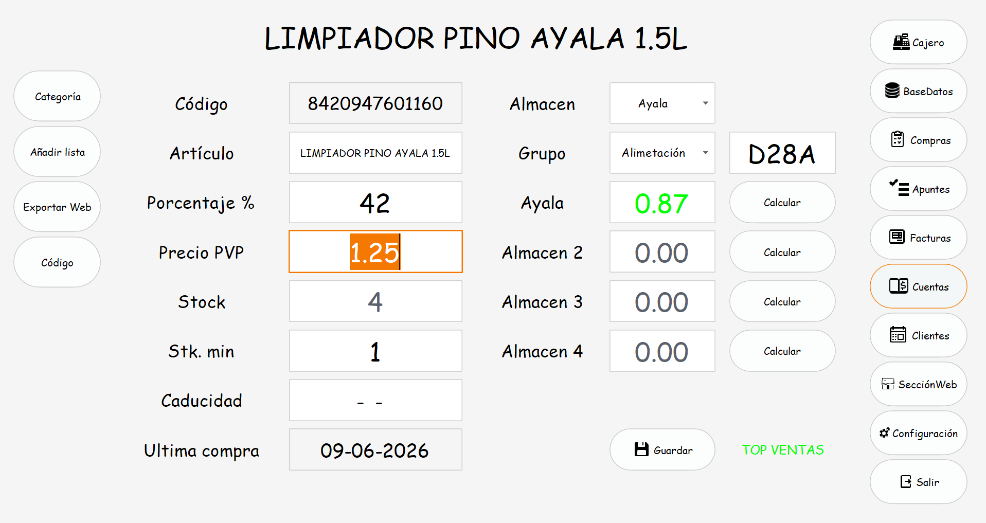Click the Salir exit icon

click(906, 481)
